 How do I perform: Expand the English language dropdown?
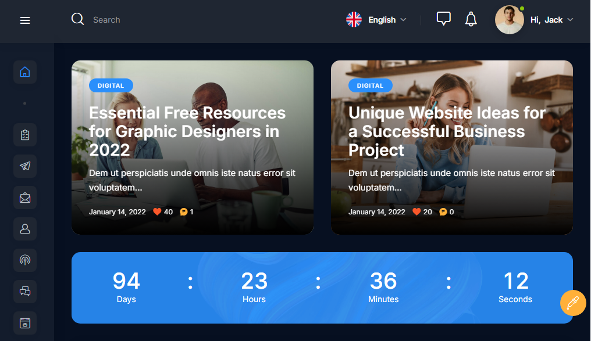(x=376, y=20)
